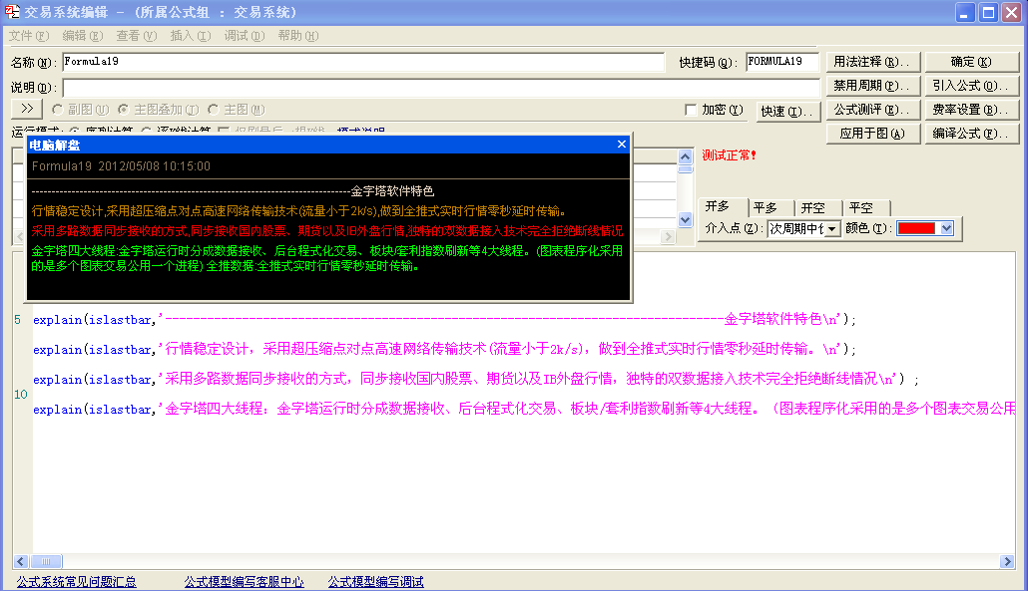Viewport: 1028px width, 591px height.
Task: Click the 用法注释 button
Action: (872, 62)
